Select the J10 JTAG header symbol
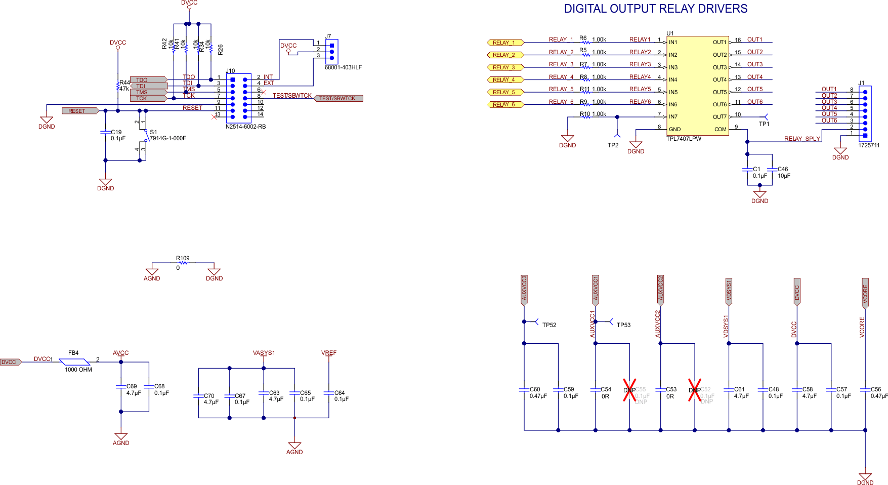 point(238,98)
